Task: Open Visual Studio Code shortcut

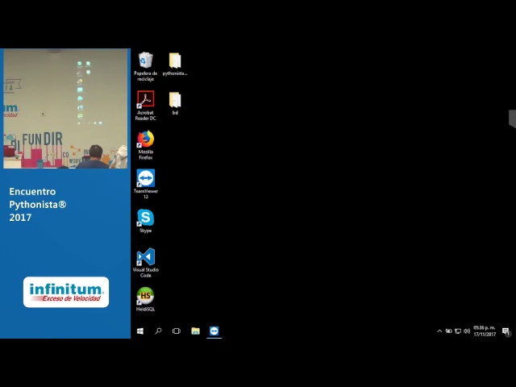Action: click(x=145, y=263)
